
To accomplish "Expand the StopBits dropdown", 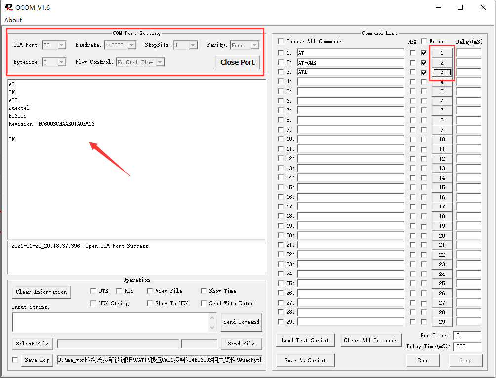I will pos(193,45).
